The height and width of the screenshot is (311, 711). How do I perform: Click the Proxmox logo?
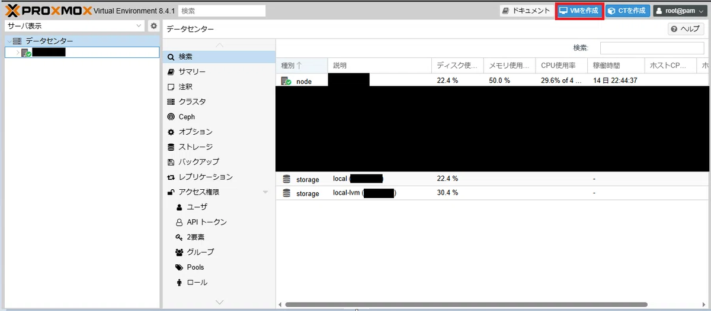click(49, 11)
